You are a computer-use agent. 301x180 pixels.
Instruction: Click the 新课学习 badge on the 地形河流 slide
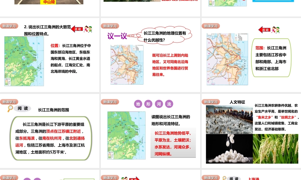(x=110, y=102)
